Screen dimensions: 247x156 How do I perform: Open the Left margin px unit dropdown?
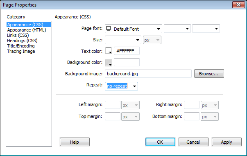click(130, 105)
